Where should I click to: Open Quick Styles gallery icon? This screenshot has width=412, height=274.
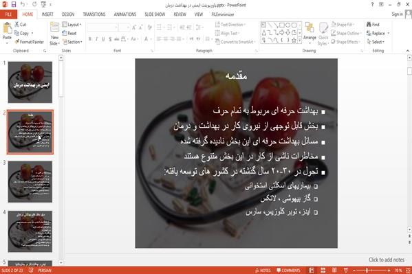(323, 28)
